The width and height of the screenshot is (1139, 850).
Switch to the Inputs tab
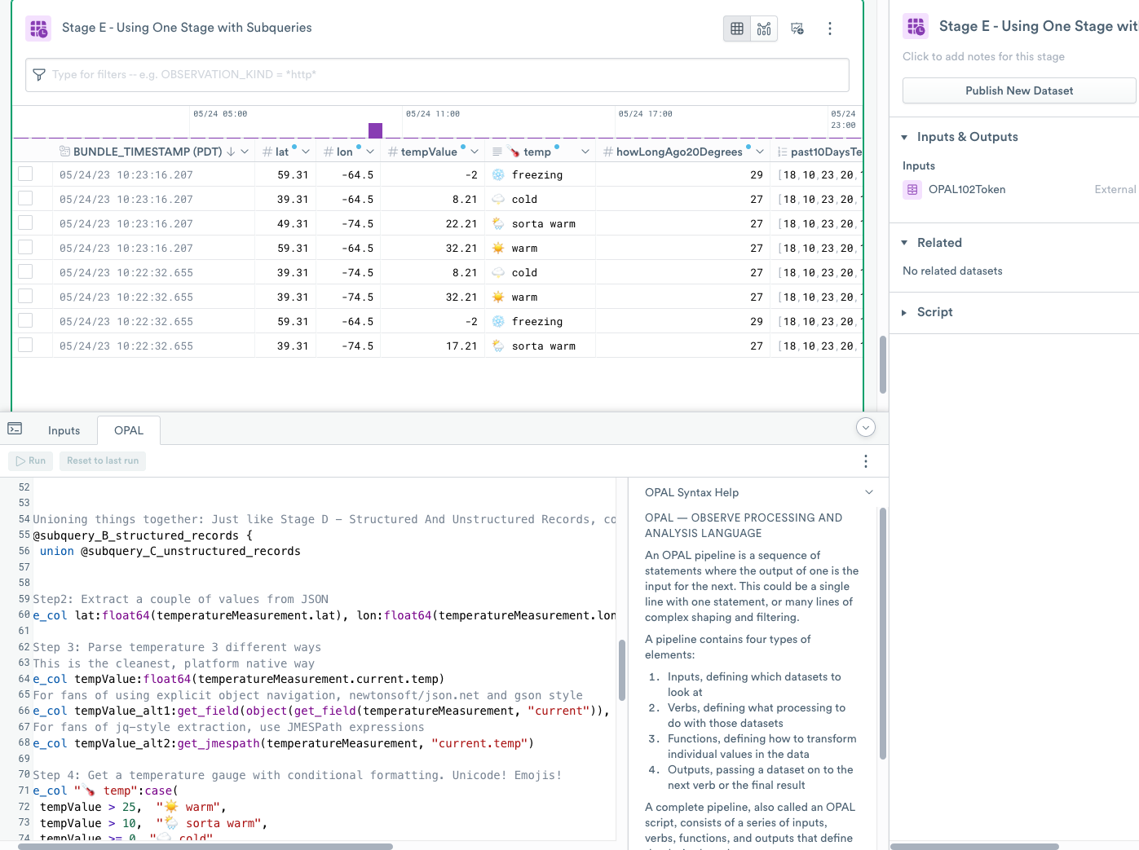click(x=64, y=430)
